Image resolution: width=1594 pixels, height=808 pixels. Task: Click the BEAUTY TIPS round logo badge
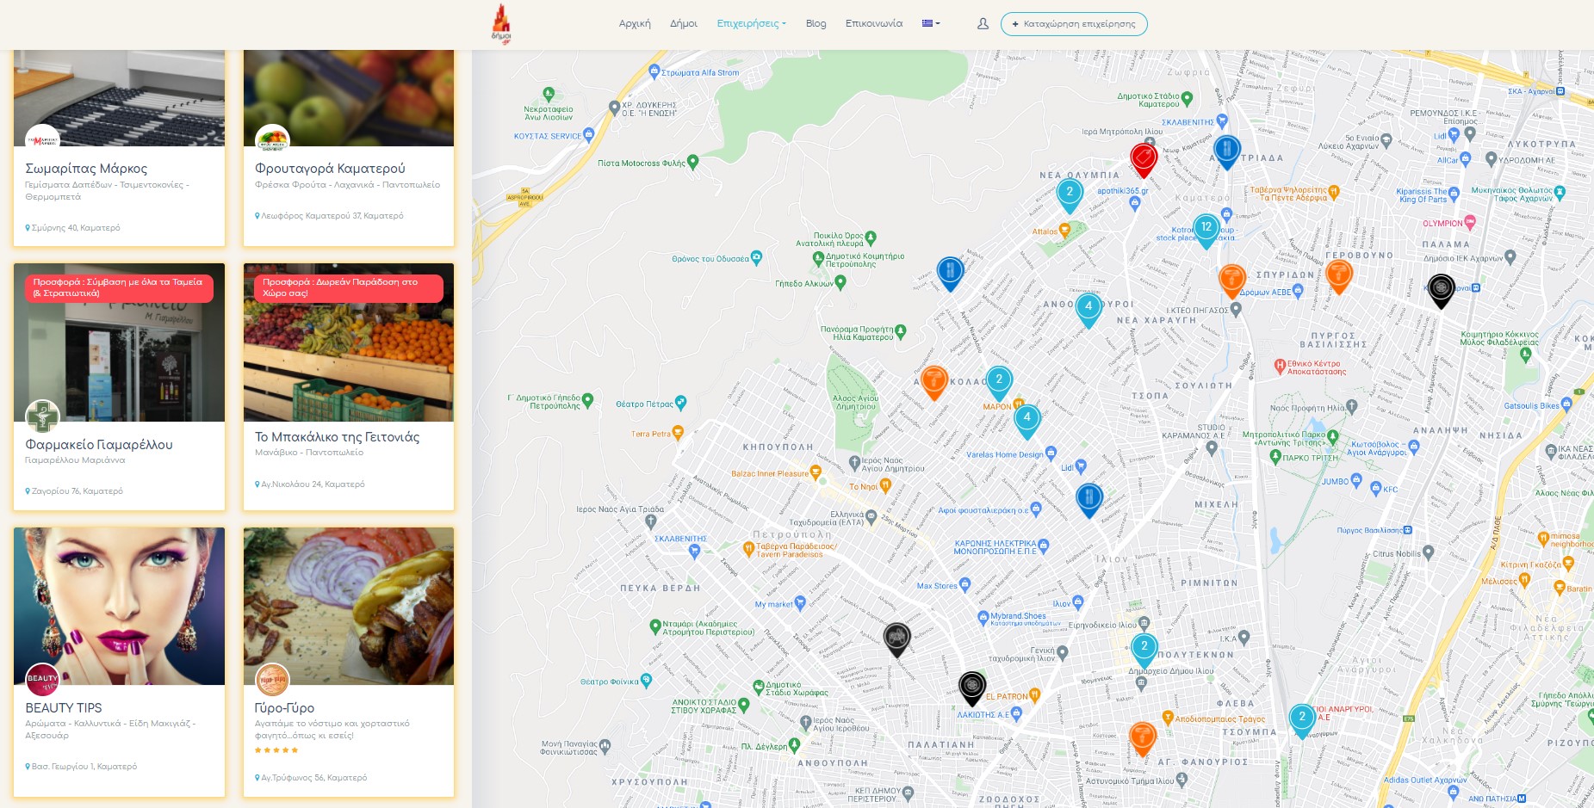(x=42, y=680)
